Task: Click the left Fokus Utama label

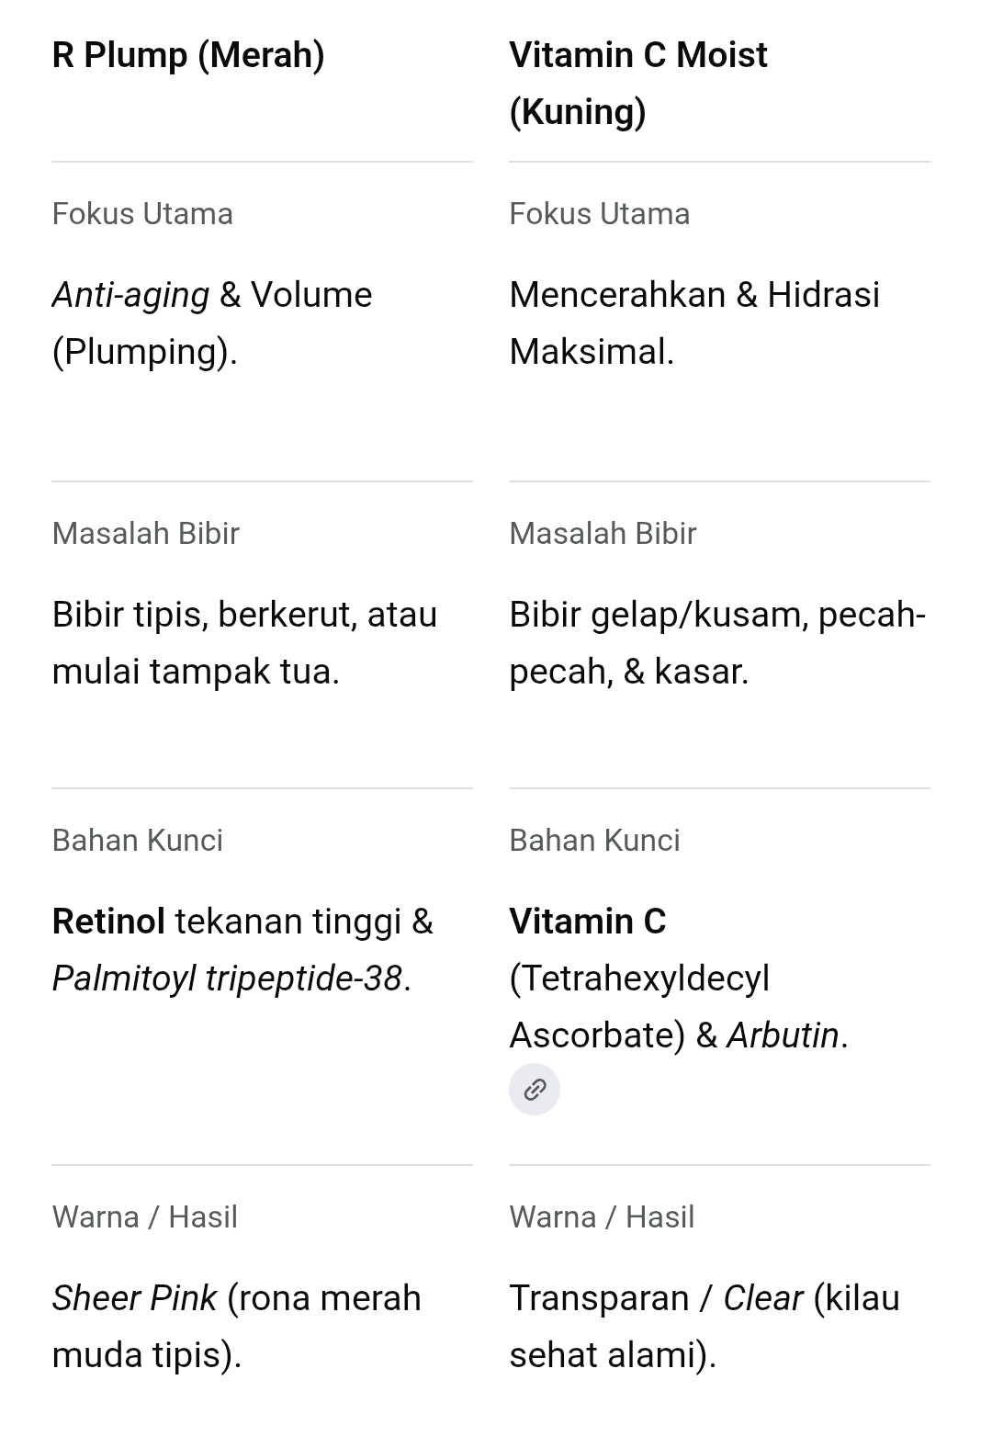Action: coord(142,214)
